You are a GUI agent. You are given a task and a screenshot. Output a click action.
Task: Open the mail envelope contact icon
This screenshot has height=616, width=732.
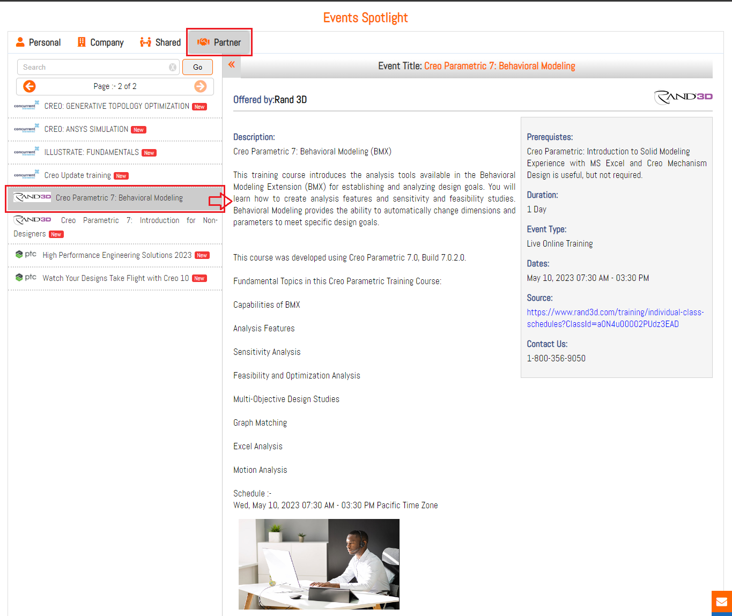721,602
